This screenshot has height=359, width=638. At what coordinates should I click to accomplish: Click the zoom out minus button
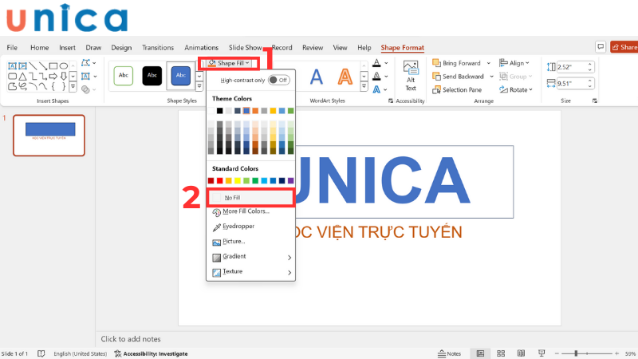point(557,353)
